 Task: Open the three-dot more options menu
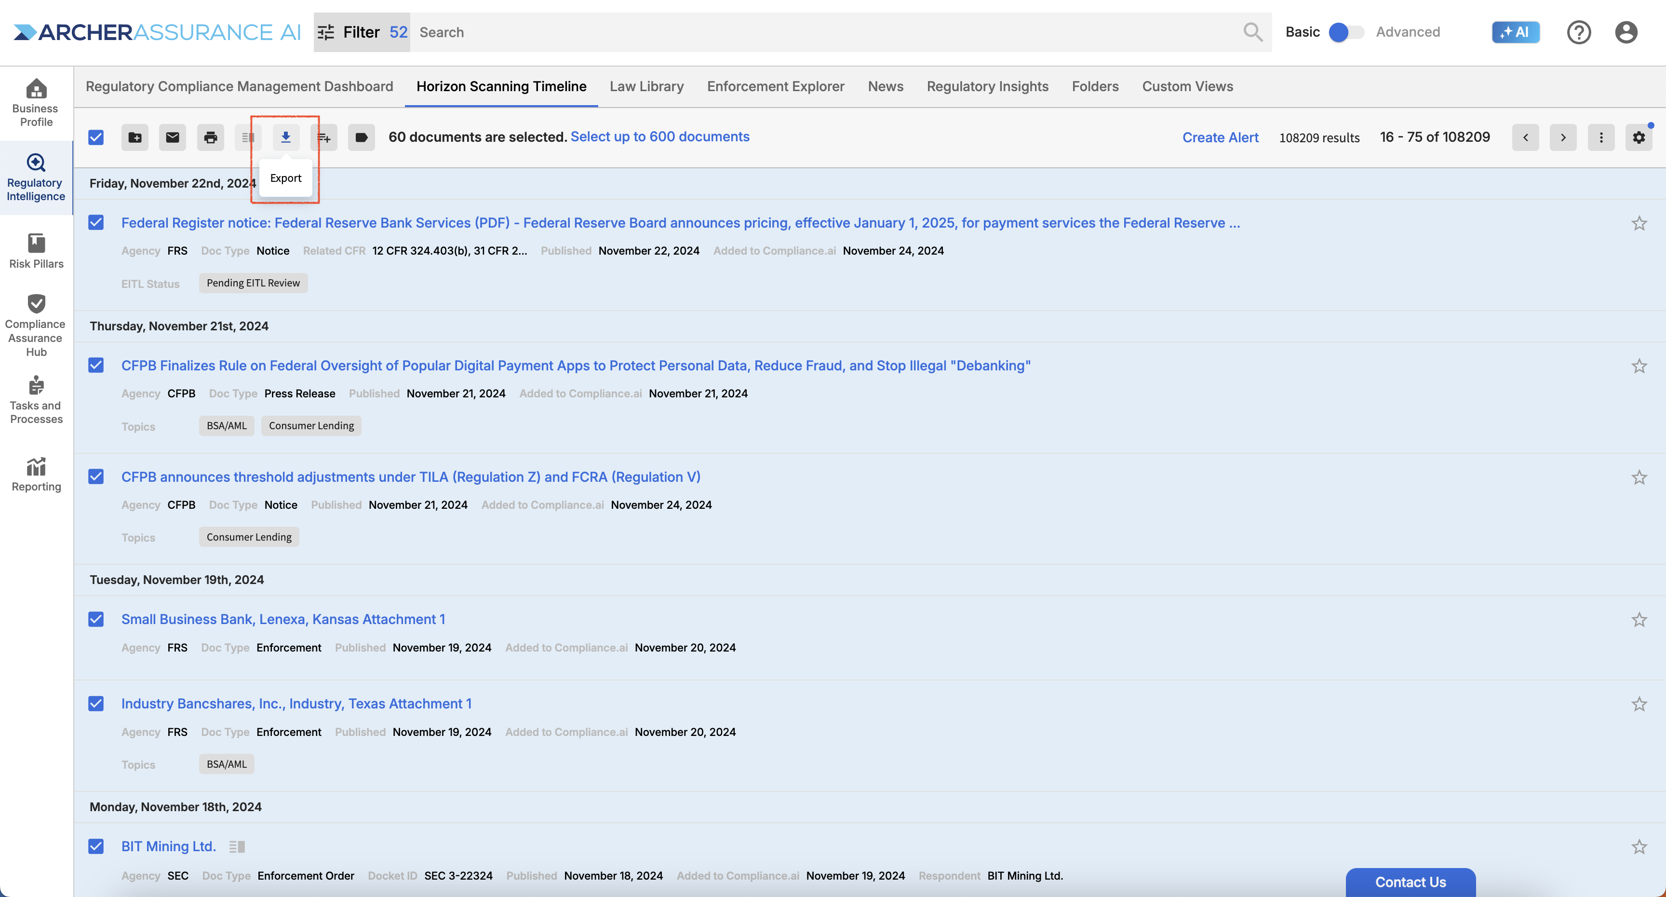1601,137
